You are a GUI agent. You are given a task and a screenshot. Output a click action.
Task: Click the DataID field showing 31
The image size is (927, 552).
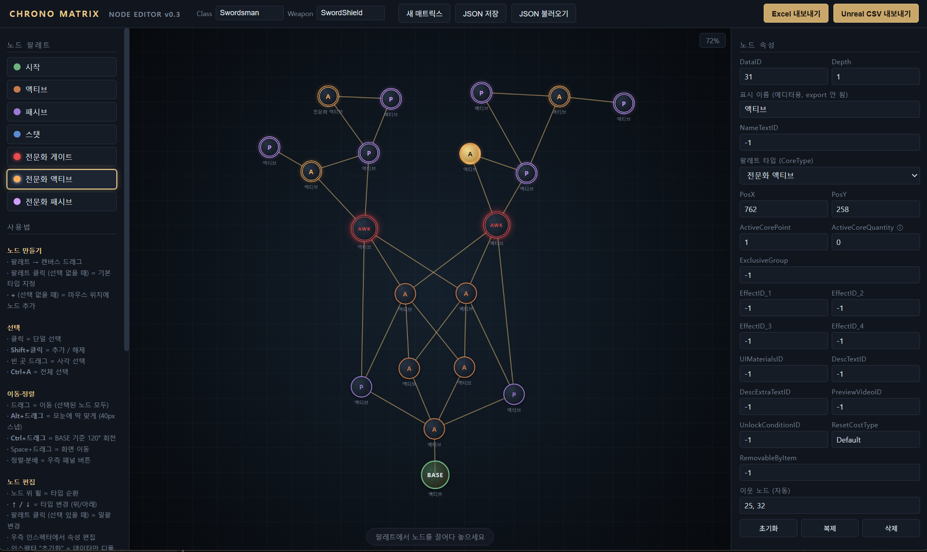click(784, 76)
